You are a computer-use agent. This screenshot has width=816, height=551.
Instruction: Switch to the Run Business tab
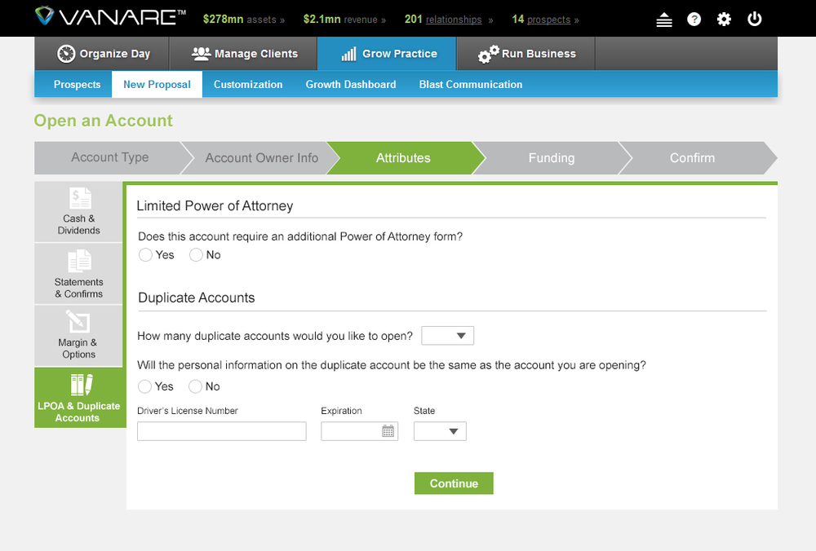pos(526,54)
